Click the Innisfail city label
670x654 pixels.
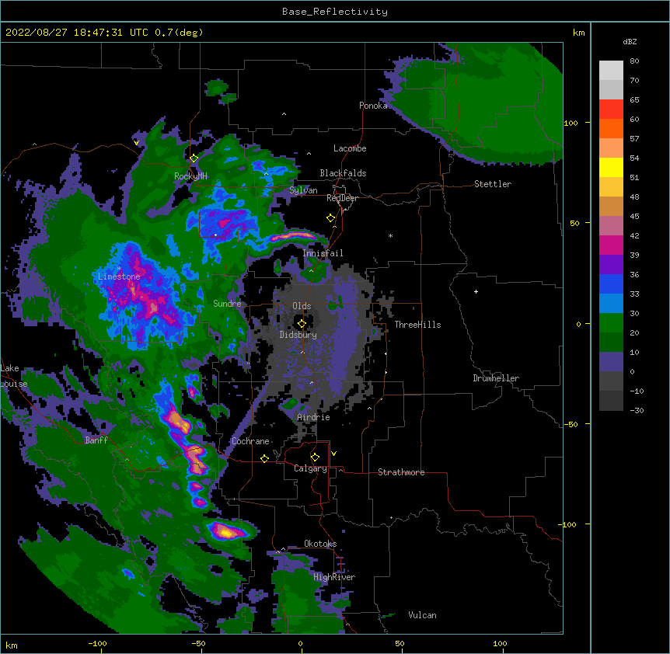click(x=323, y=253)
